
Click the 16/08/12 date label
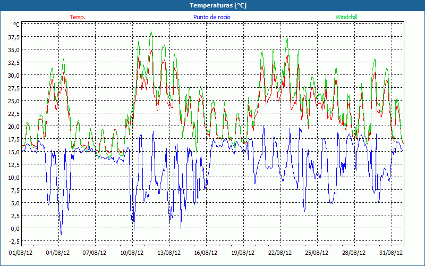point(206,253)
